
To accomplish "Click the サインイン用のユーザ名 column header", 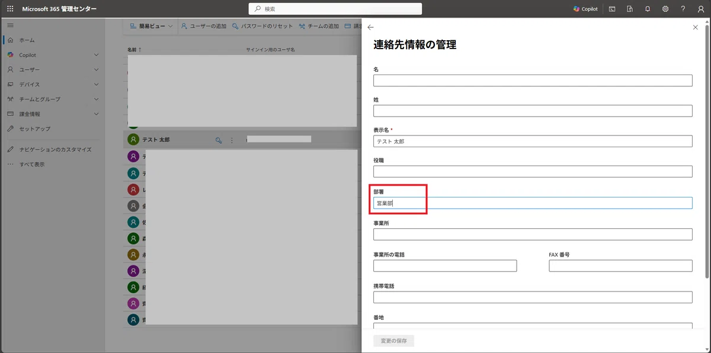I will point(270,50).
